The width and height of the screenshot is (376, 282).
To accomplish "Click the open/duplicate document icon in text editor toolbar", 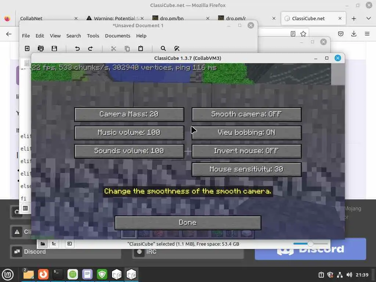I will (x=41, y=48).
